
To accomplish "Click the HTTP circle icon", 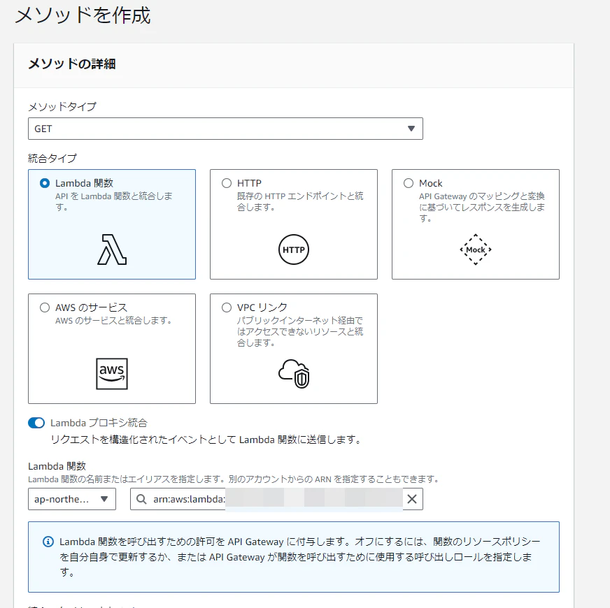I will [x=294, y=249].
